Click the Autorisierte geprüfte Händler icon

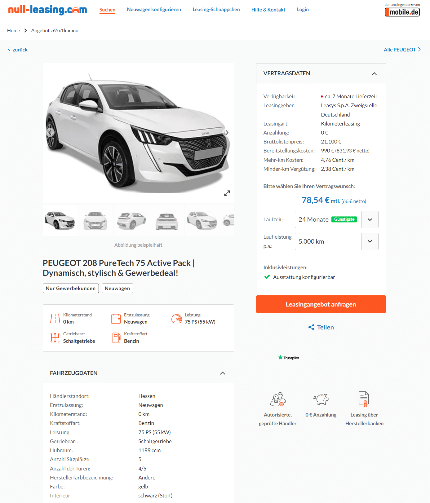[278, 399]
